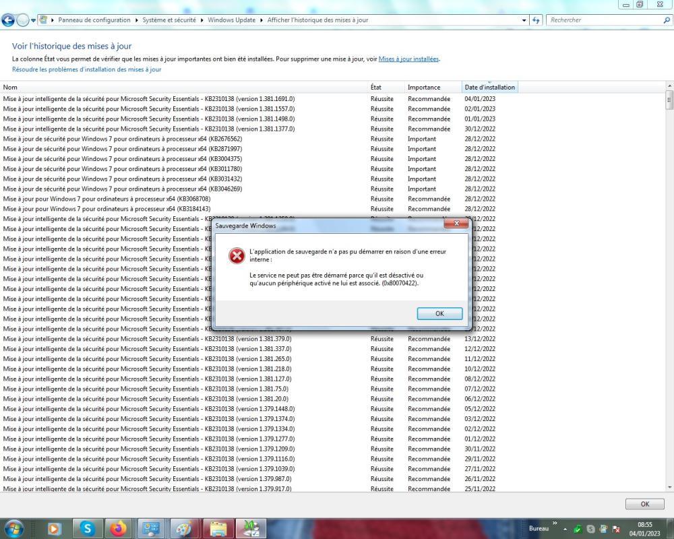
Task: Click Skype icon in system tray
Action: point(590,529)
